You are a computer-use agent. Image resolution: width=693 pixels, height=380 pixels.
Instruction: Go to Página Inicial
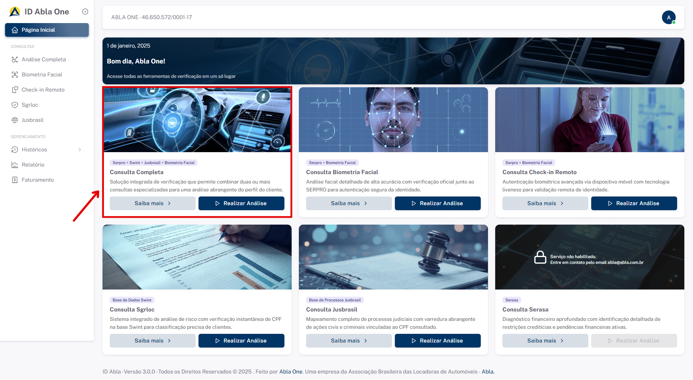pos(47,30)
